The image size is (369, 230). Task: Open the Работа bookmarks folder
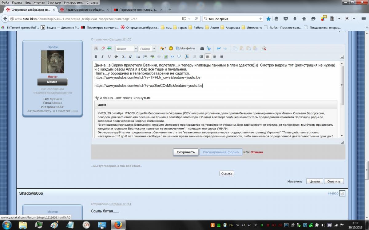point(196,27)
